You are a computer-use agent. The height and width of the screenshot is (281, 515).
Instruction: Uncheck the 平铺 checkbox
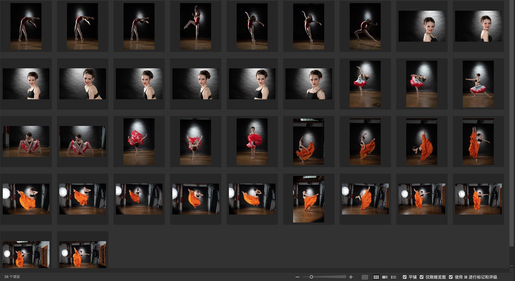tap(405, 277)
